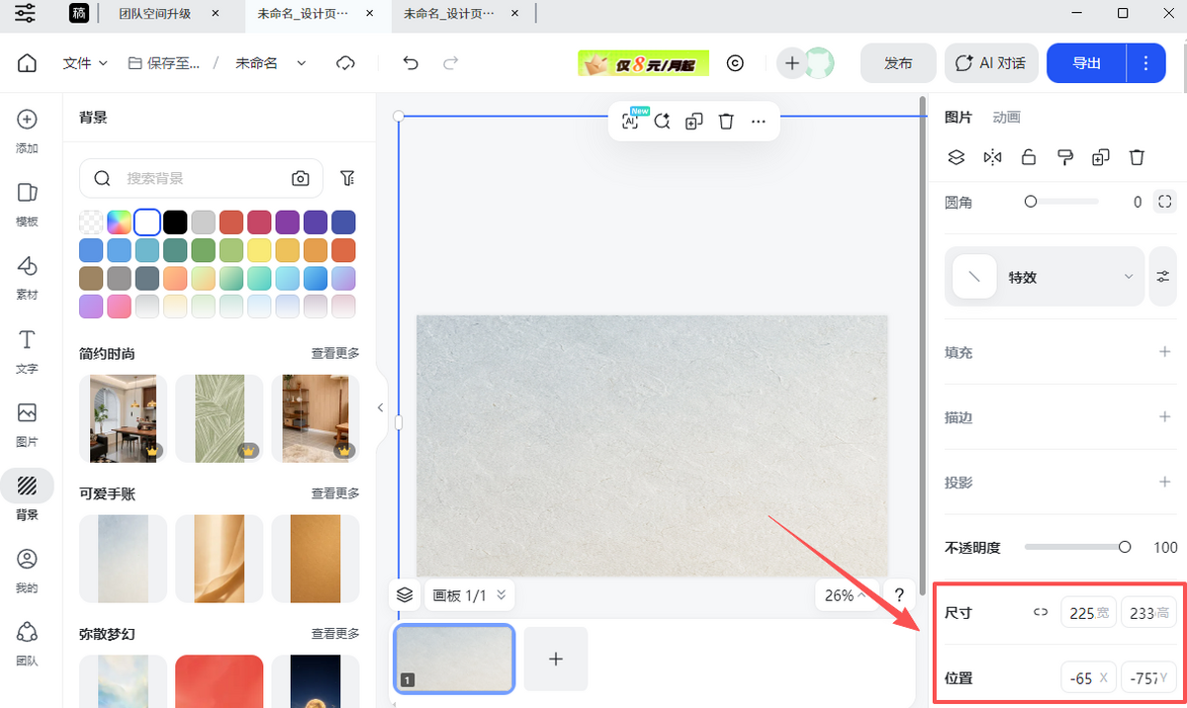Image resolution: width=1187 pixels, height=708 pixels.
Task: Open the layers panel icon near 画板
Action: [x=404, y=595]
